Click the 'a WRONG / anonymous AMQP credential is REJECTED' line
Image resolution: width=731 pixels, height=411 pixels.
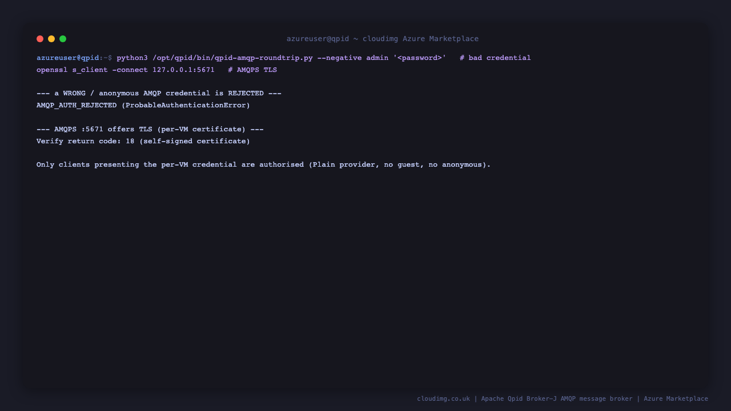[x=159, y=93]
